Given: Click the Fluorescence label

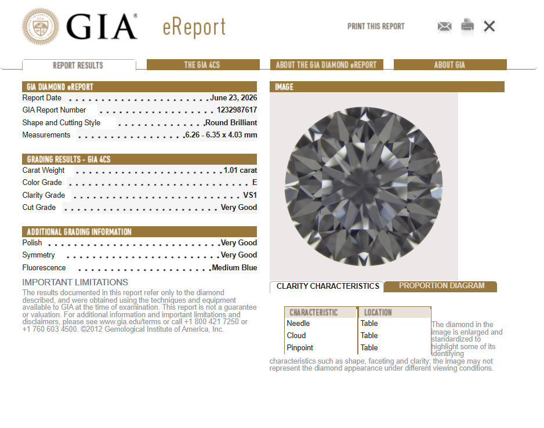Looking at the screenshot, I should [x=44, y=268].
